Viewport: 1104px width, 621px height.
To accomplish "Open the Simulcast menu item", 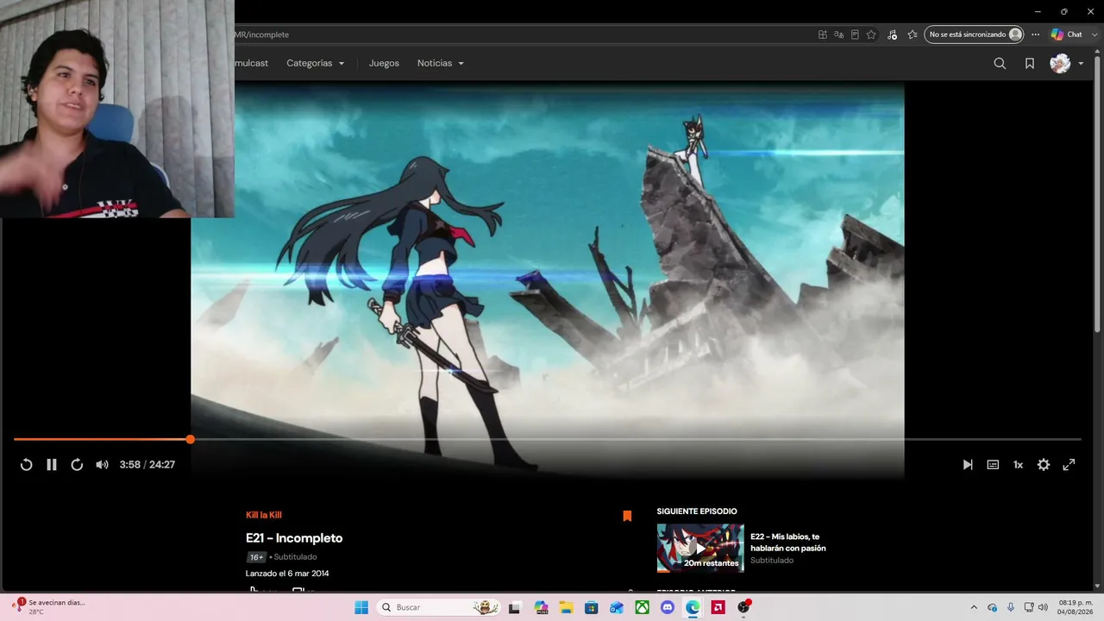I will coord(252,63).
